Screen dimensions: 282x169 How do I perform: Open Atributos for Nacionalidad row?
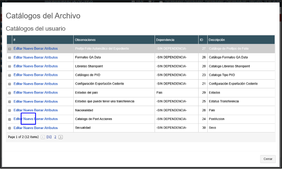coord(51,110)
